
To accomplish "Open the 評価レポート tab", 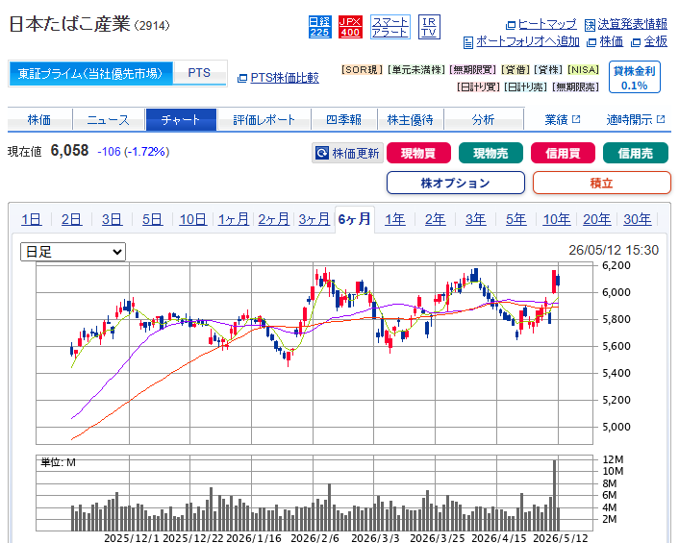I will coord(264,119).
